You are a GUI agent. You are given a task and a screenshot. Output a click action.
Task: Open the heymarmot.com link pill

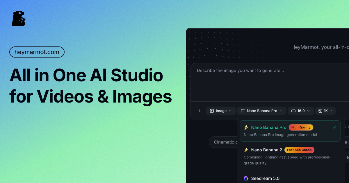[37, 52]
